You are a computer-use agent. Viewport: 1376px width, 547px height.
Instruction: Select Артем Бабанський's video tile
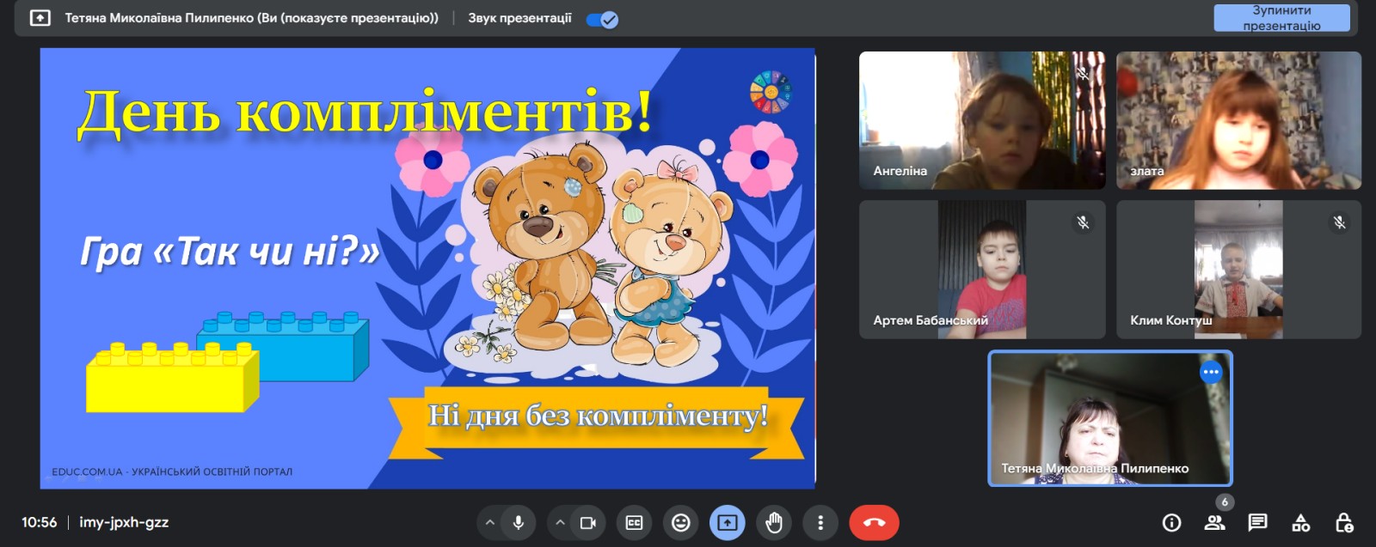[982, 270]
